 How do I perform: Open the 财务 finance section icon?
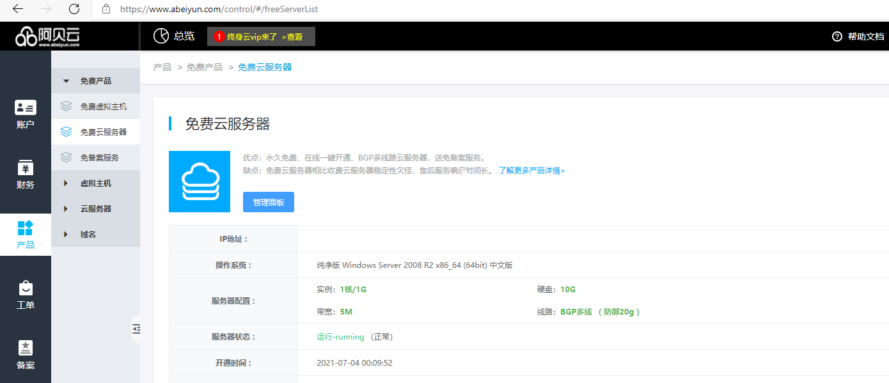point(26,169)
